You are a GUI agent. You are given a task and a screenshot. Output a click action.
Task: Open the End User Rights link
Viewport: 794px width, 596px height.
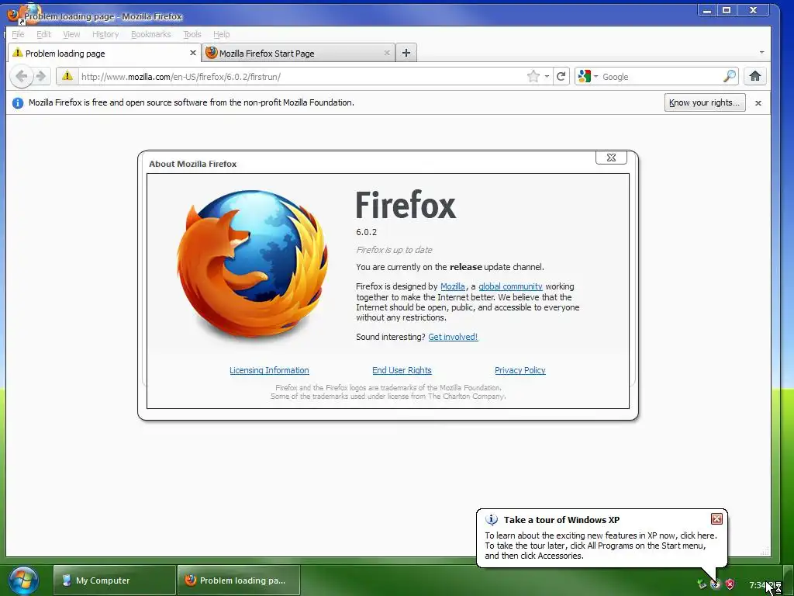coord(402,370)
